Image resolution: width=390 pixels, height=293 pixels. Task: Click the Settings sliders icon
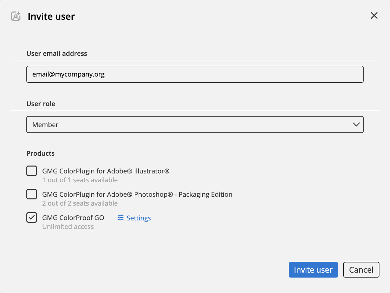point(120,218)
